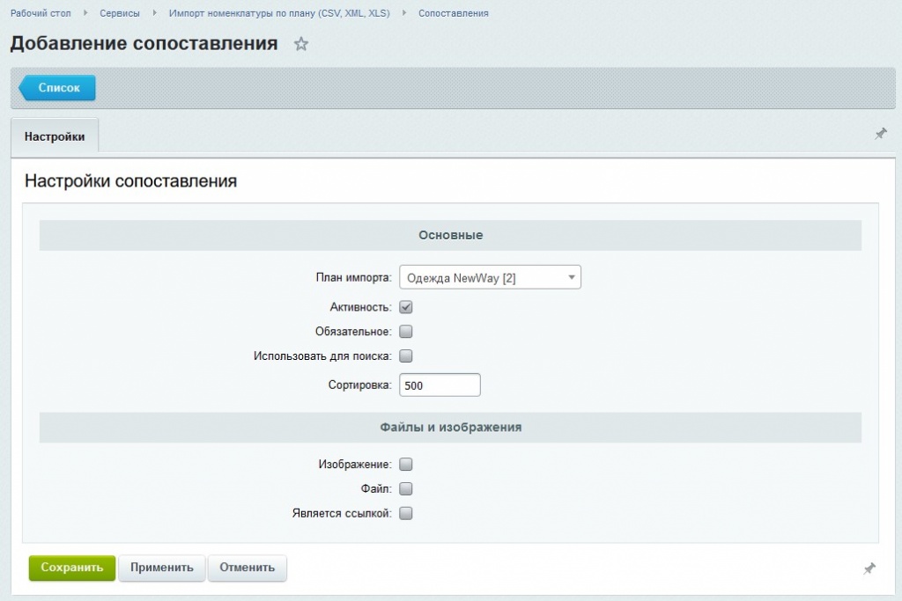Image resolution: width=902 pixels, height=601 pixels.
Task: Click the green Сохранить button
Action: [x=72, y=568]
